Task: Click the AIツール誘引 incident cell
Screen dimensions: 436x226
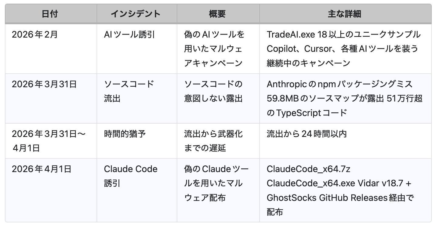Action: tap(129, 35)
